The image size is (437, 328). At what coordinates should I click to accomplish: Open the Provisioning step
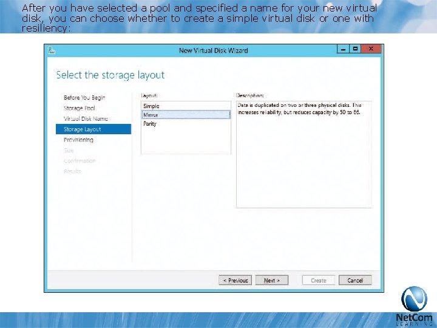[78, 140]
